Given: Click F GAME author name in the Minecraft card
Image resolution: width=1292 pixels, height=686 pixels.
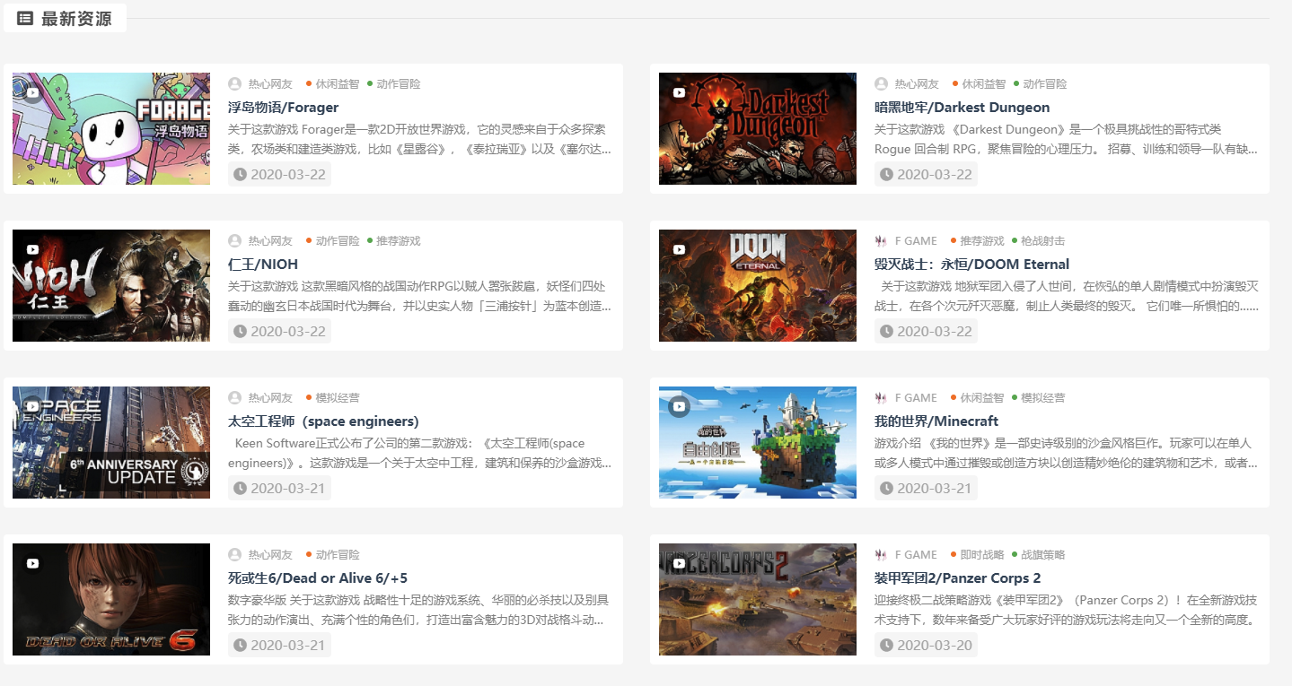Looking at the screenshot, I should pos(916,398).
